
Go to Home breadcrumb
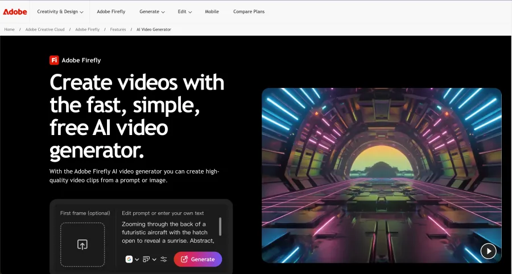[10, 29]
